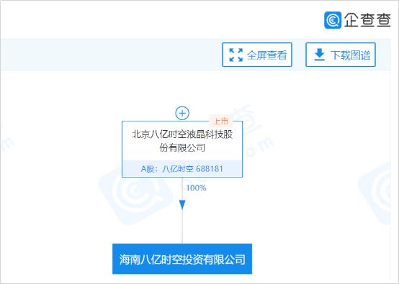Open the 企查查 logo
Image resolution: width=399 pixels, height=284 pixels.
tap(357, 20)
